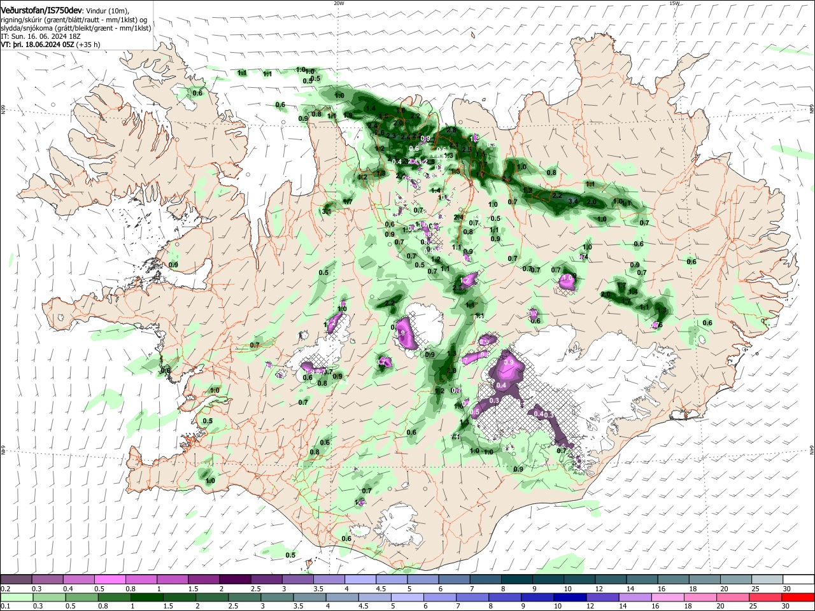Pick upper legend swatch between 1 and 1.5
815x611 pixels.
pyautogui.click(x=172, y=579)
